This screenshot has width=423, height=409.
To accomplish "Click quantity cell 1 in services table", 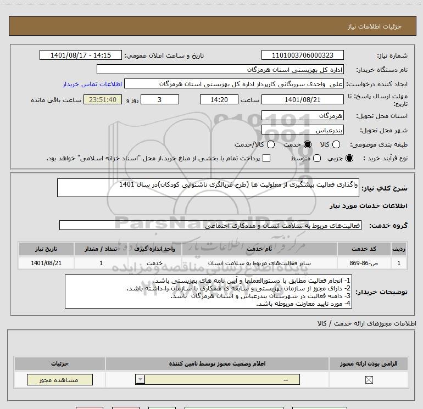I will (101, 263).
